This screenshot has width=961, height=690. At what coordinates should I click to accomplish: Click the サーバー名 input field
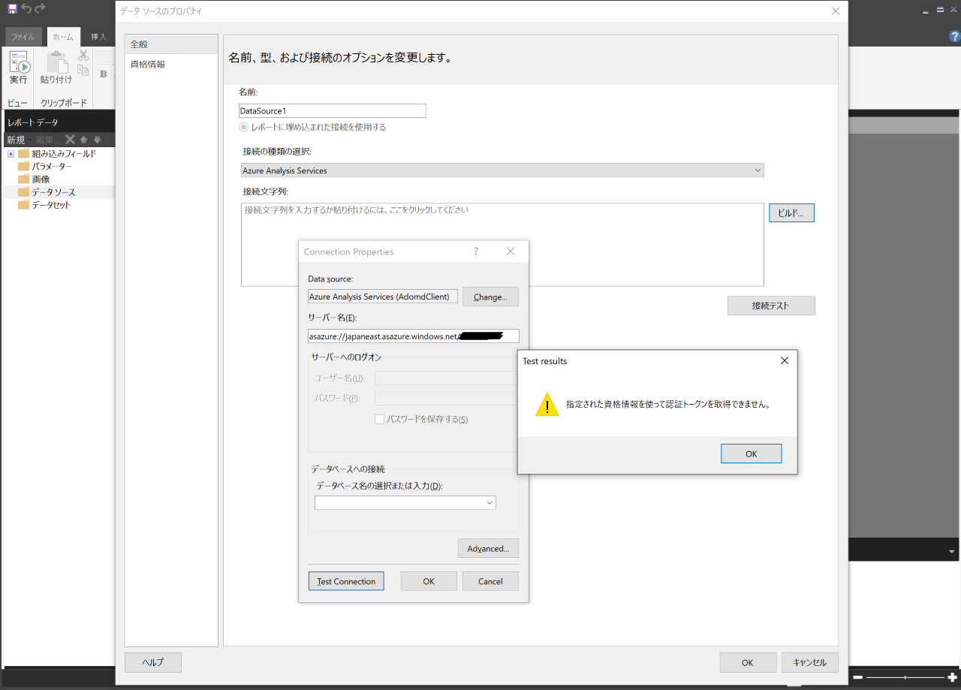click(x=414, y=336)
